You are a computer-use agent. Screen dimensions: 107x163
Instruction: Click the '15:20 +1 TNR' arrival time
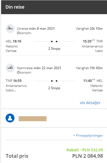(x=93, y=41)
